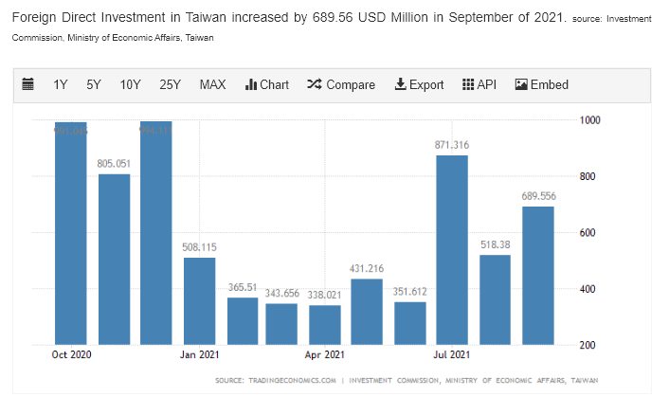Open the API access option
The height and width of the screenshot is (415, 669).
pos(479,84)
